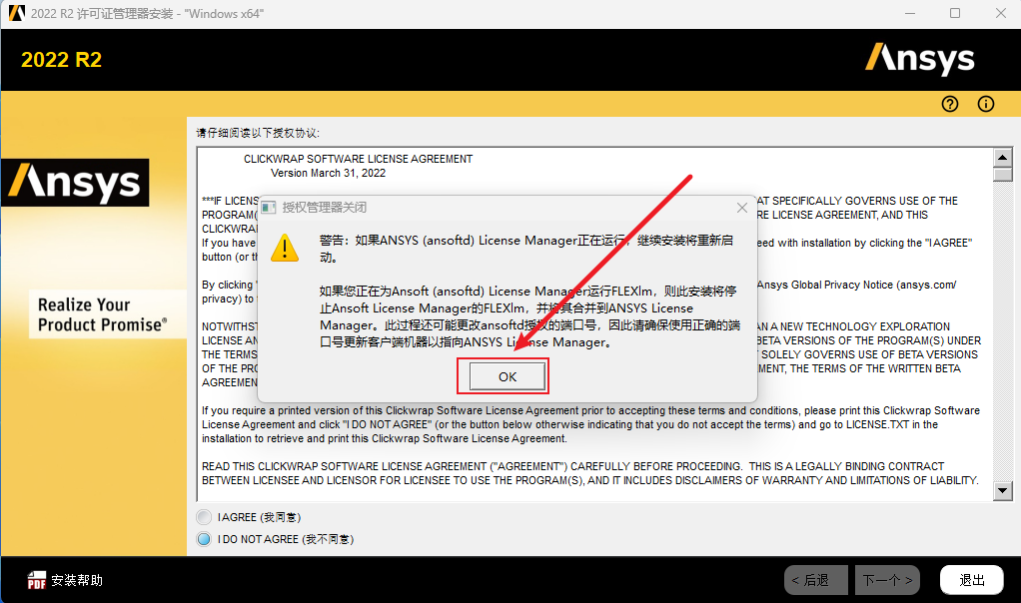Image resolution: width=1021 pixels, height=603 pixels.
Task: Close the 授权管理器关闭 warning dialog
Action: point(741,208)
